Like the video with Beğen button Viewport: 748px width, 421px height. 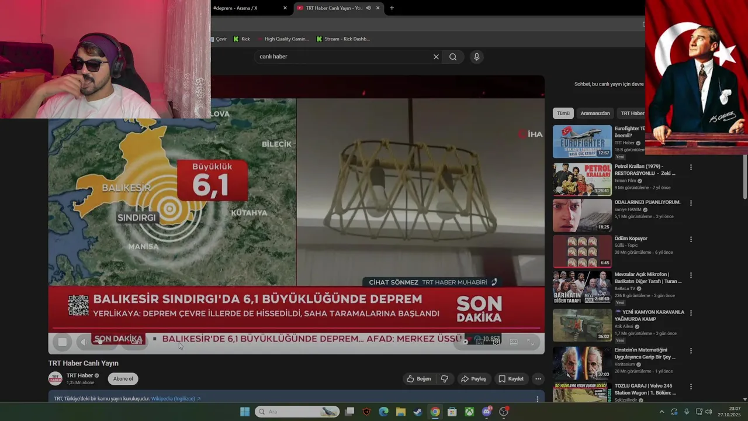coord(419,379)
